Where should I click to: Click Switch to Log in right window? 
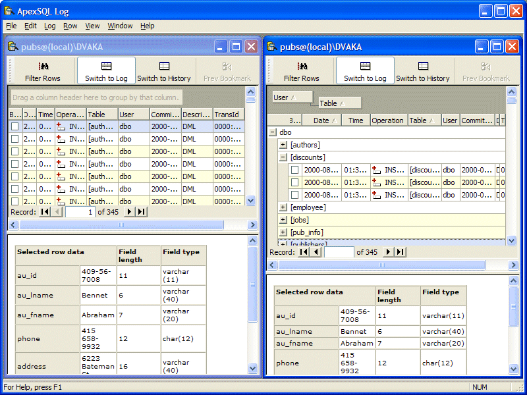pyautogui.click(x=365, y=70)
